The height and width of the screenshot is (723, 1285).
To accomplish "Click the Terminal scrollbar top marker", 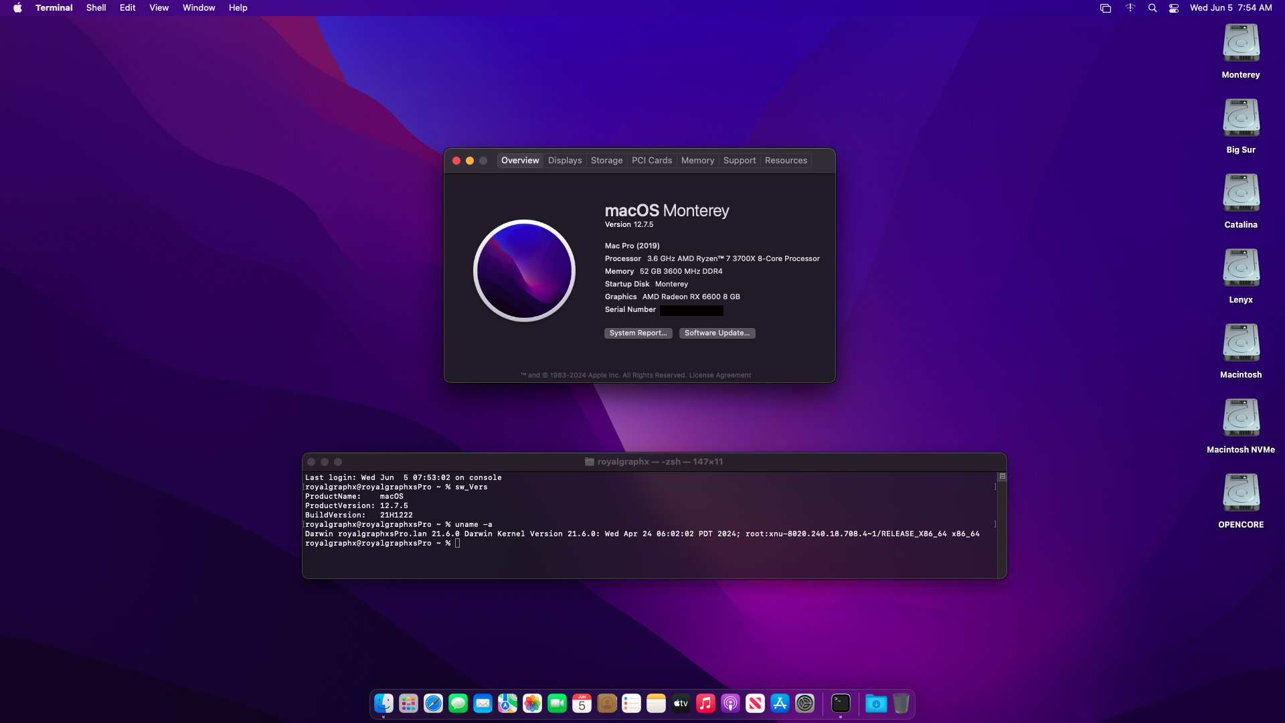I will 1002,477.
